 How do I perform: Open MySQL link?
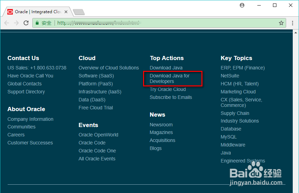tap(229, 137)
